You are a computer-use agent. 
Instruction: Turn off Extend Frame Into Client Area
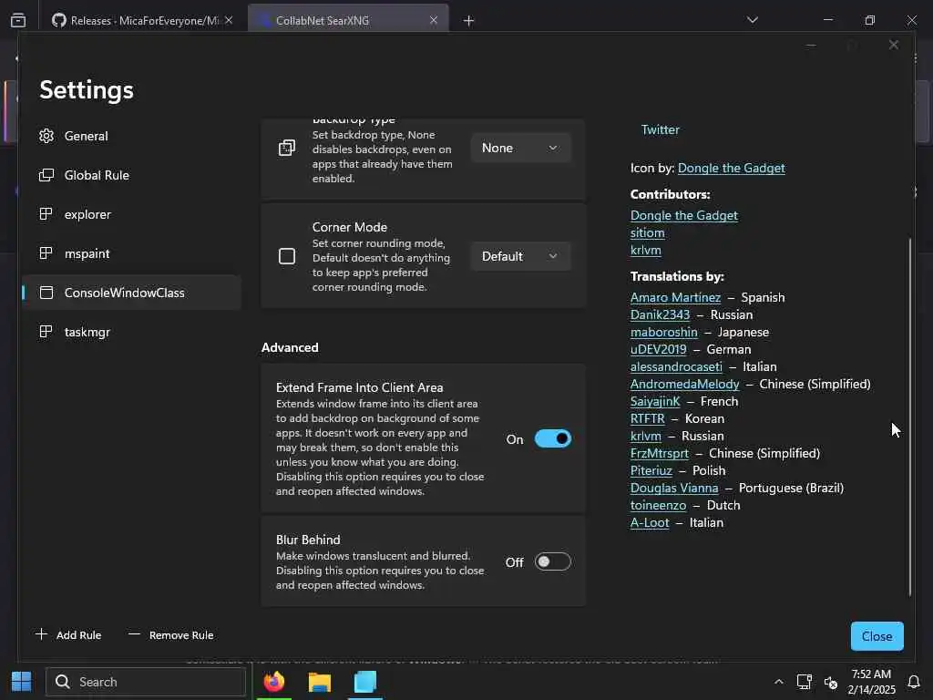coord(553,439)
